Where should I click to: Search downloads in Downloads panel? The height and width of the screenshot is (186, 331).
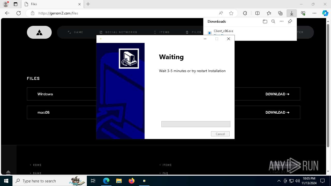point(273,21)
